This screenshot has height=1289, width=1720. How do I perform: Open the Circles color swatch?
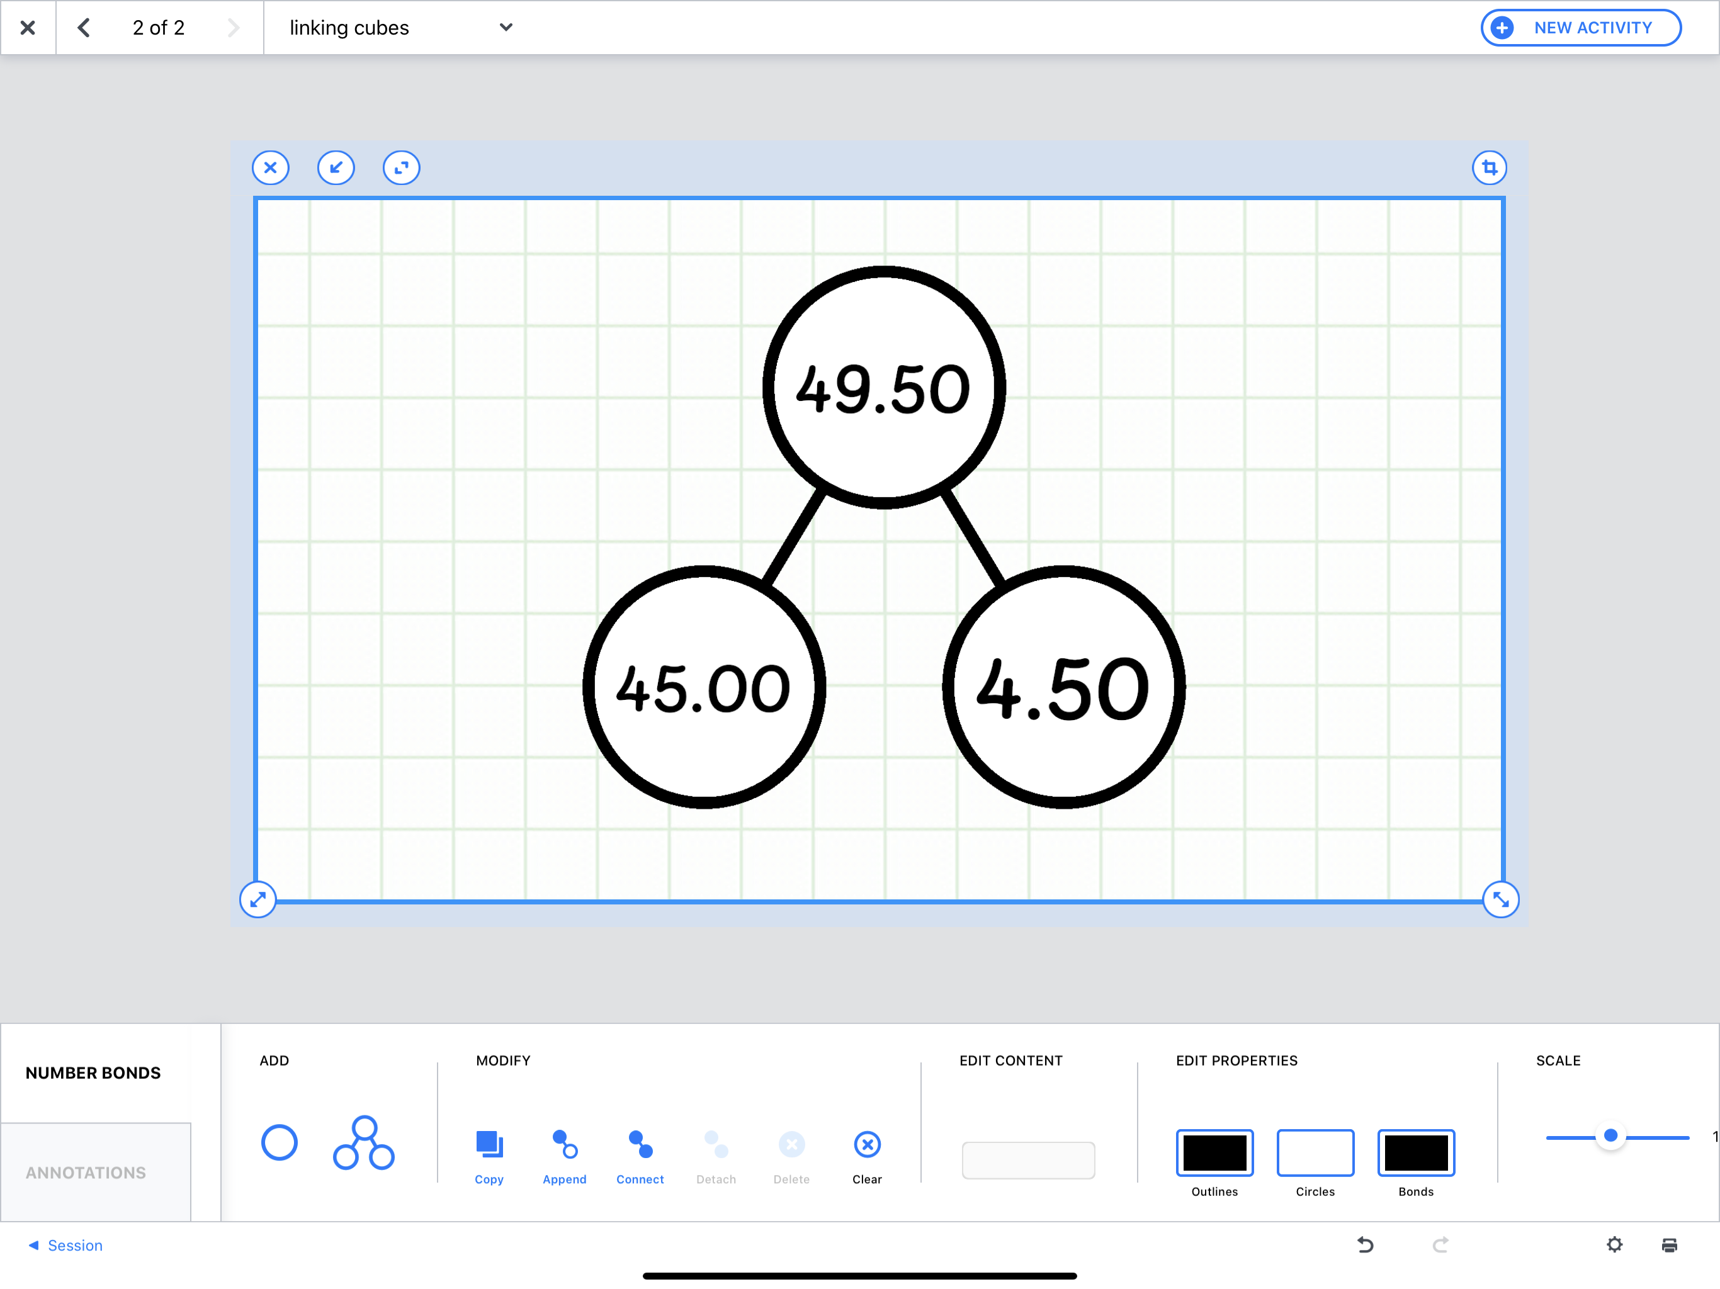1315,1152
